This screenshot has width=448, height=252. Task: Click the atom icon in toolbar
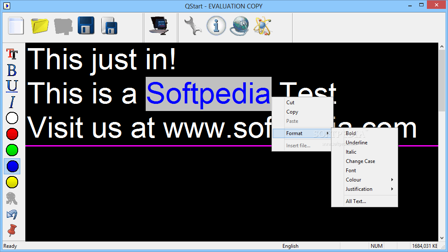[263, 26]
